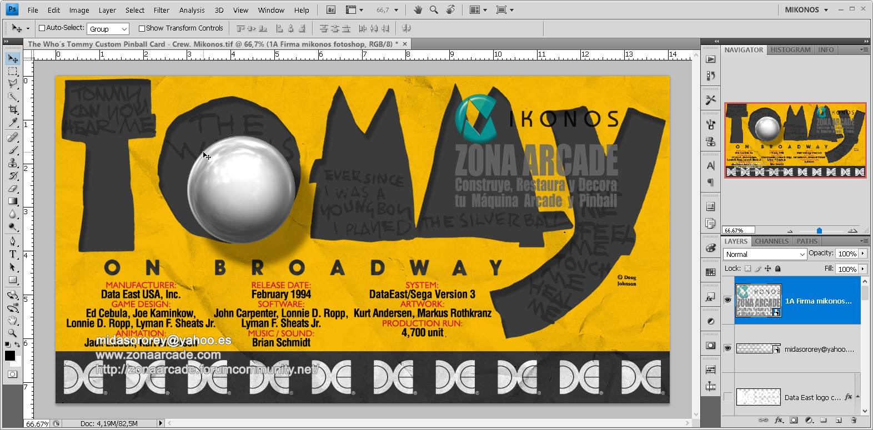Screen dimensions: 873x430
Task: Select the Move tool in the toolbox
Action: (13, 58)
